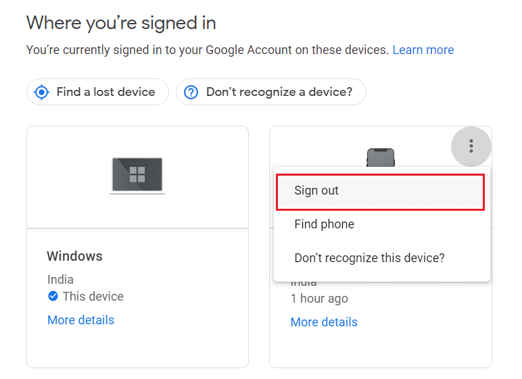Select Don't recognize this device? menu option

[x=382, y=258]
